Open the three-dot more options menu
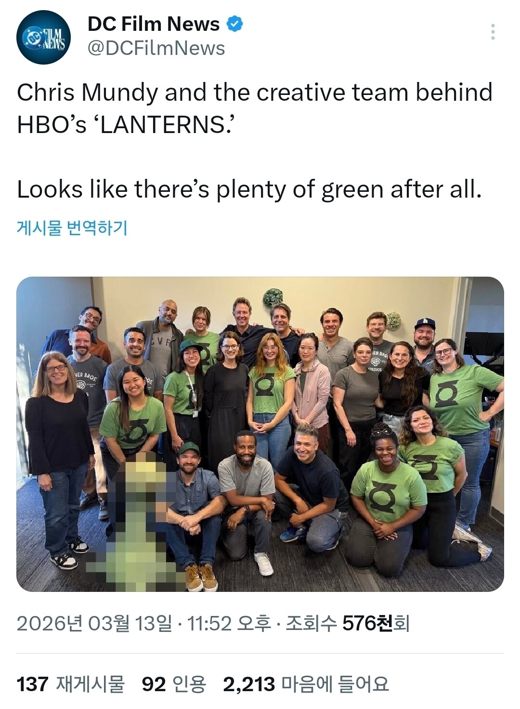 point(493,32)
